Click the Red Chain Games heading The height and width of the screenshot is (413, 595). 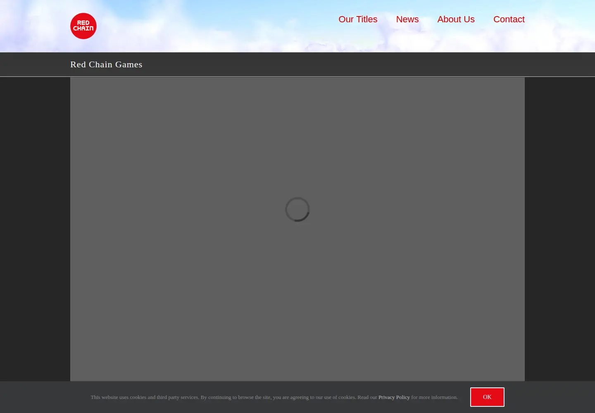(106, 64)
